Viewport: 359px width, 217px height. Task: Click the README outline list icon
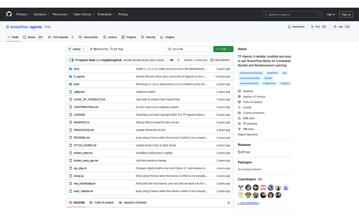tap(228, 203)
